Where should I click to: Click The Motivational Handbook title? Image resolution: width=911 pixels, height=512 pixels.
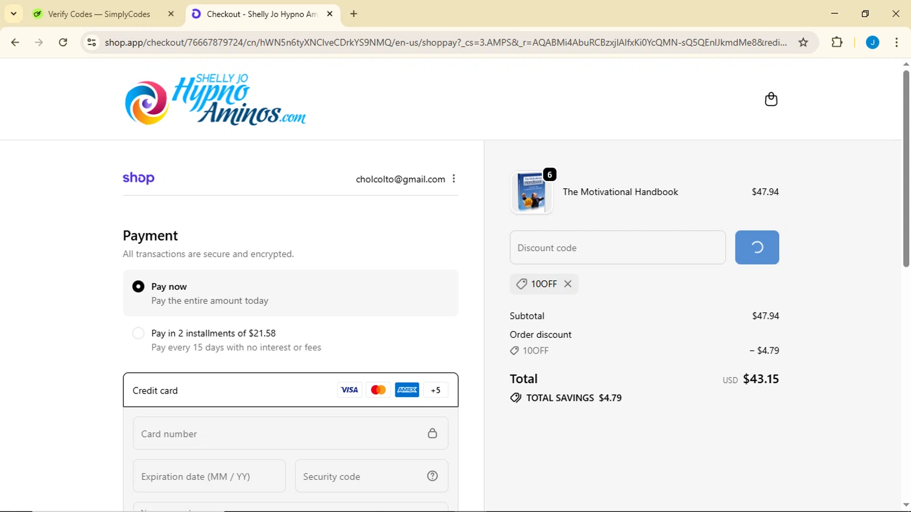pyautogui.click(x=620, y=192)
